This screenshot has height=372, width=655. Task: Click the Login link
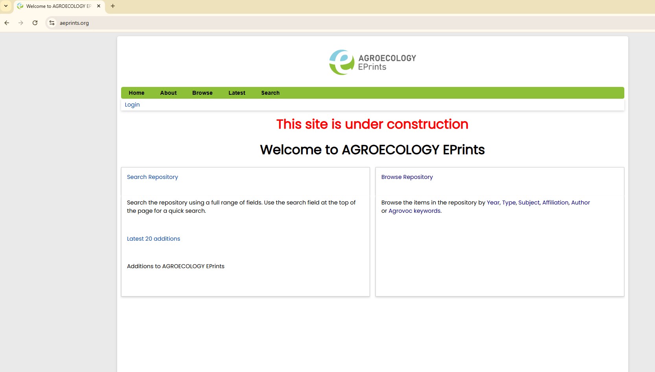pyautogui.click(x=132, y=105)
